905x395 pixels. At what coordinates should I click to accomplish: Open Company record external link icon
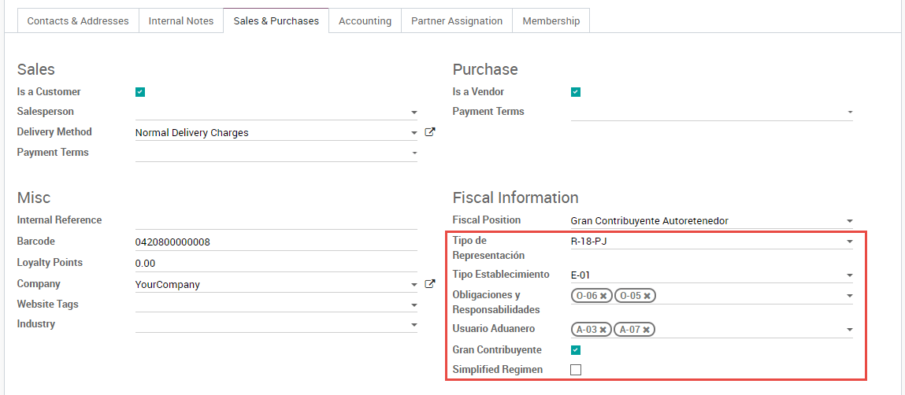[430, 284]
